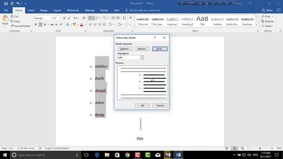Expand the Styles gallery More arrow

pyautogui.click(x=256, y=25)
